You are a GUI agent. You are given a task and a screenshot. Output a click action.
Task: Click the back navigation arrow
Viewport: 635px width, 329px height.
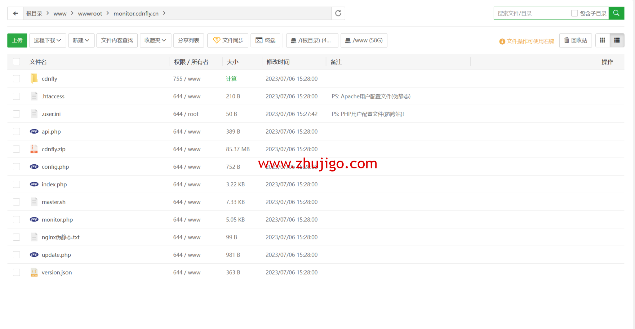coord(16,13)
